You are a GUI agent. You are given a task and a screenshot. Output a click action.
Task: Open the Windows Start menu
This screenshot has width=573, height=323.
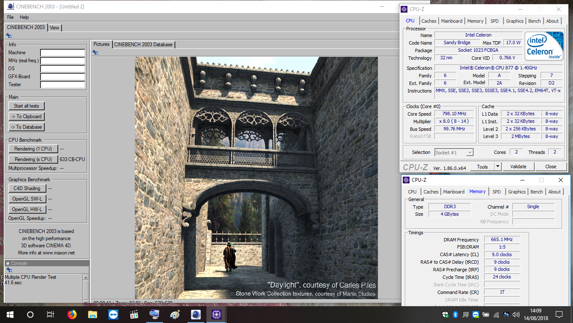point(10,314)
